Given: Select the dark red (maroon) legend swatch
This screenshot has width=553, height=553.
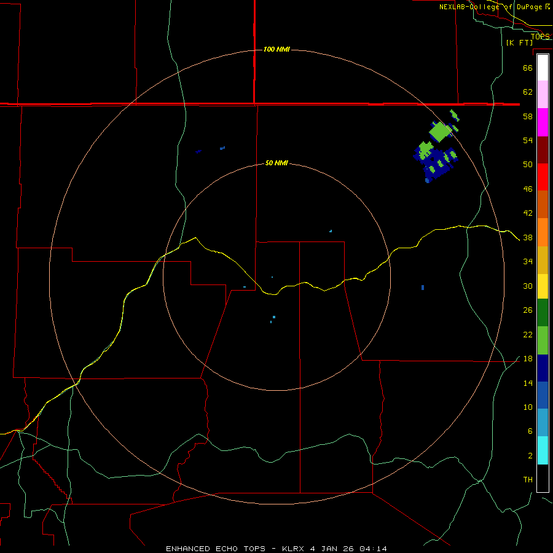Looking at the screenshot, I should (x=543, y=149).
